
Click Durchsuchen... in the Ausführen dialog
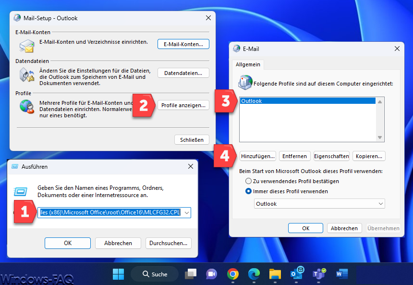click(x=168, y=243)
